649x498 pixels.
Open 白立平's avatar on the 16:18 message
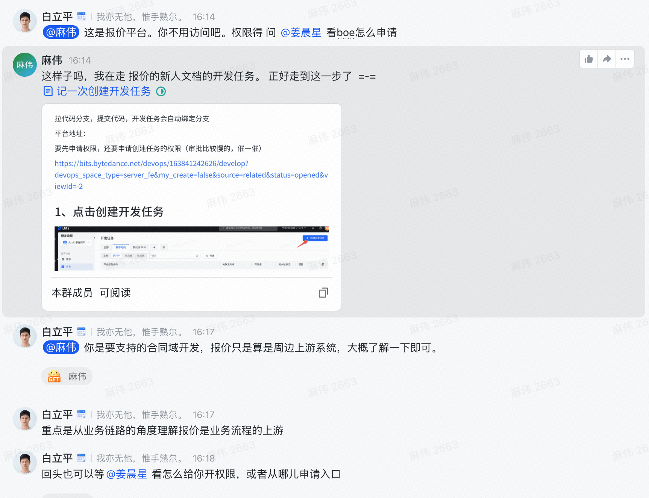click(x=25, y=463)
